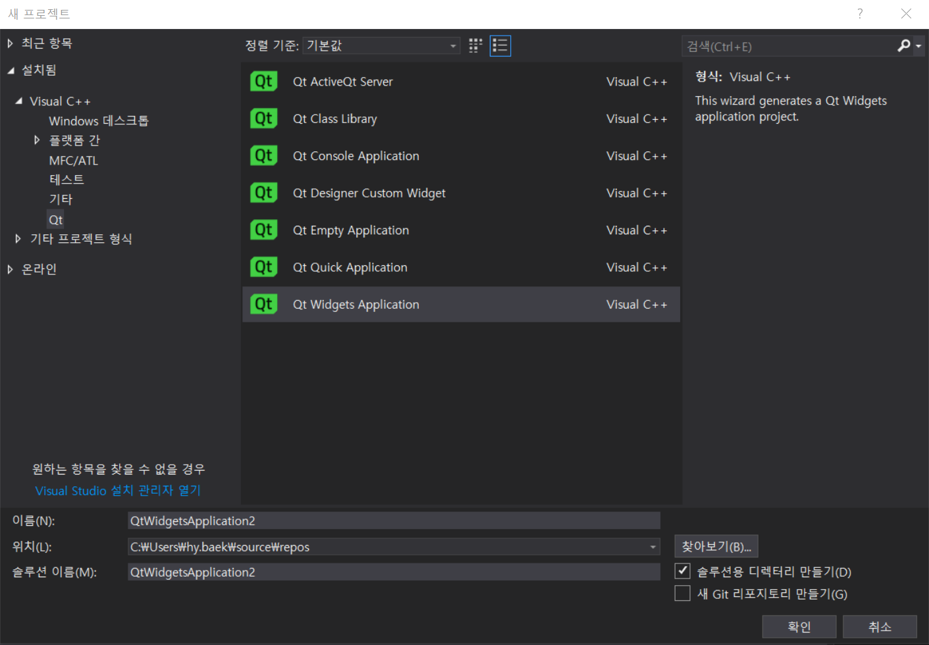Choose Qt Empty Application template
The width and height of the screenshot is (929, 645).
tap(461, 230)
